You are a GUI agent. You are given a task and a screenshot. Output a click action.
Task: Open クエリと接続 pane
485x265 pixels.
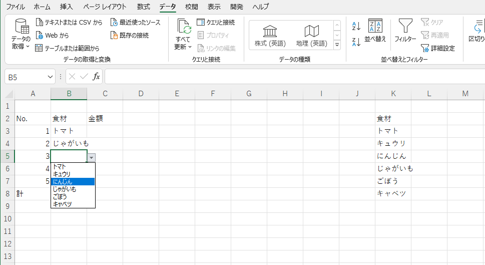click(x=216, y=22)
